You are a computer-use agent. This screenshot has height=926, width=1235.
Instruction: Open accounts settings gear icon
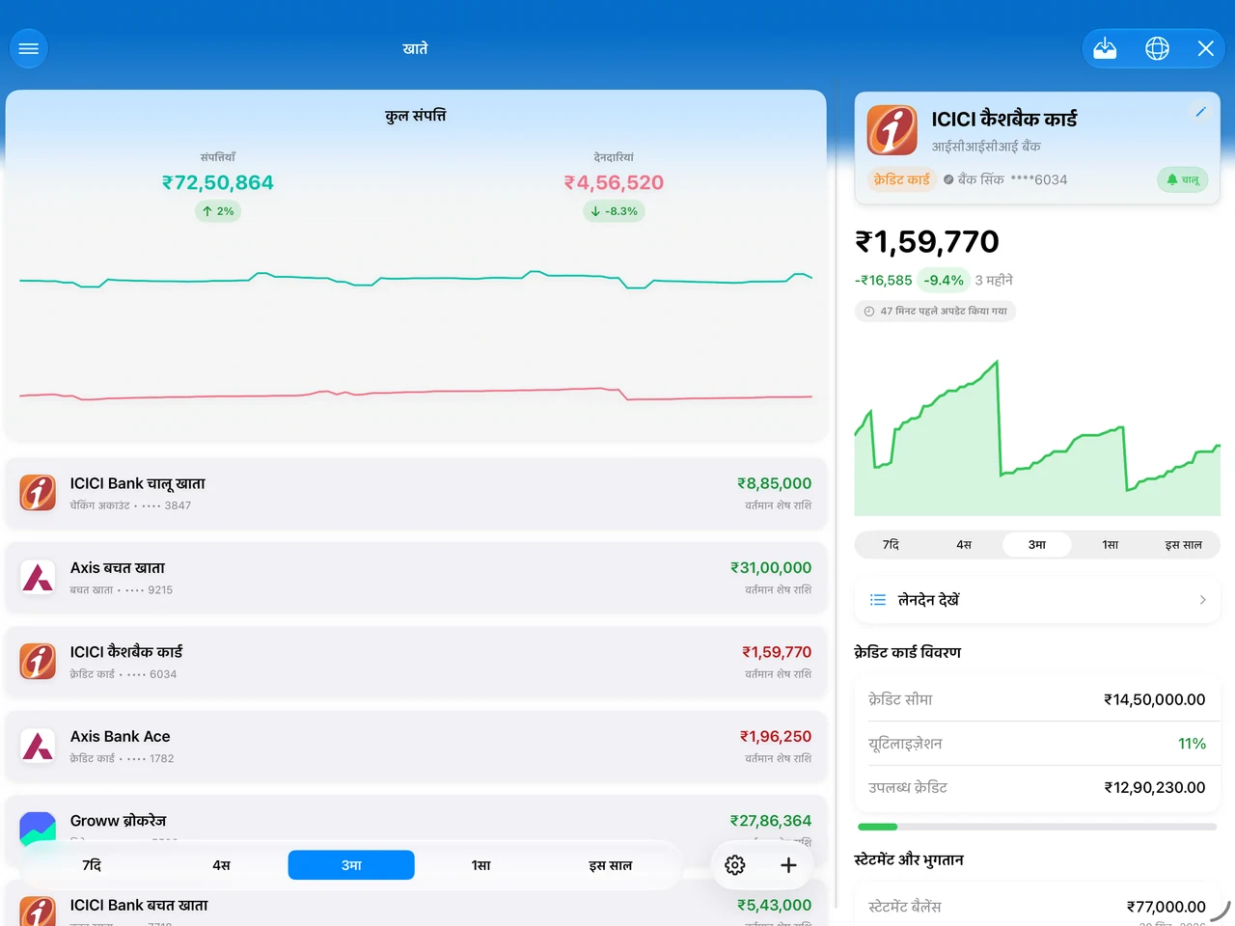point(735,865)
